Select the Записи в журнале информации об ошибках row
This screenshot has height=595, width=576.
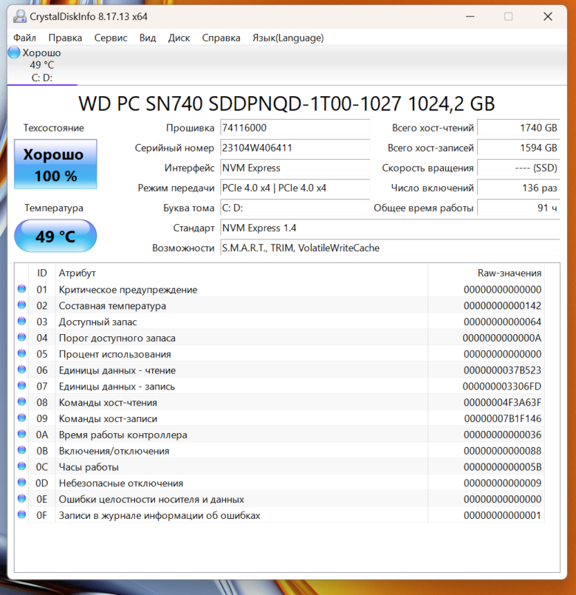279,515
